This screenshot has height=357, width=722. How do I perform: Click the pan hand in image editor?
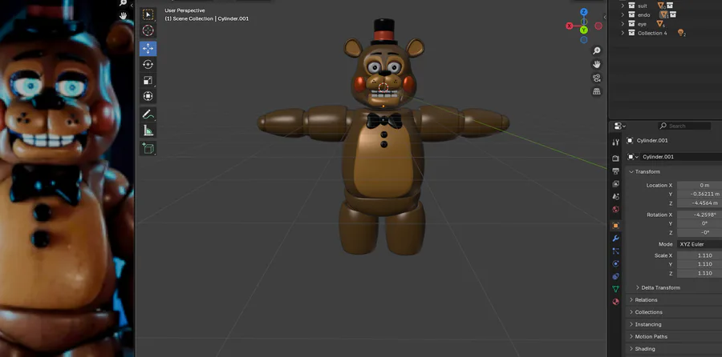point(123,16)
